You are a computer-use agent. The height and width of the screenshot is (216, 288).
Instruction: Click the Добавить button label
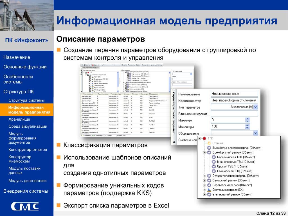[x=87, y=65]
